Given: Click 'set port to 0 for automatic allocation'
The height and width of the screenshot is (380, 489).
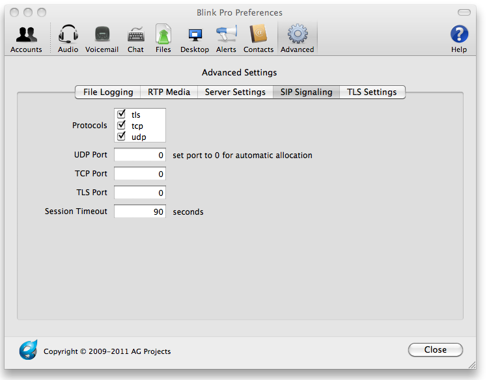Looking at the screenshot, I should pos(242,156).
